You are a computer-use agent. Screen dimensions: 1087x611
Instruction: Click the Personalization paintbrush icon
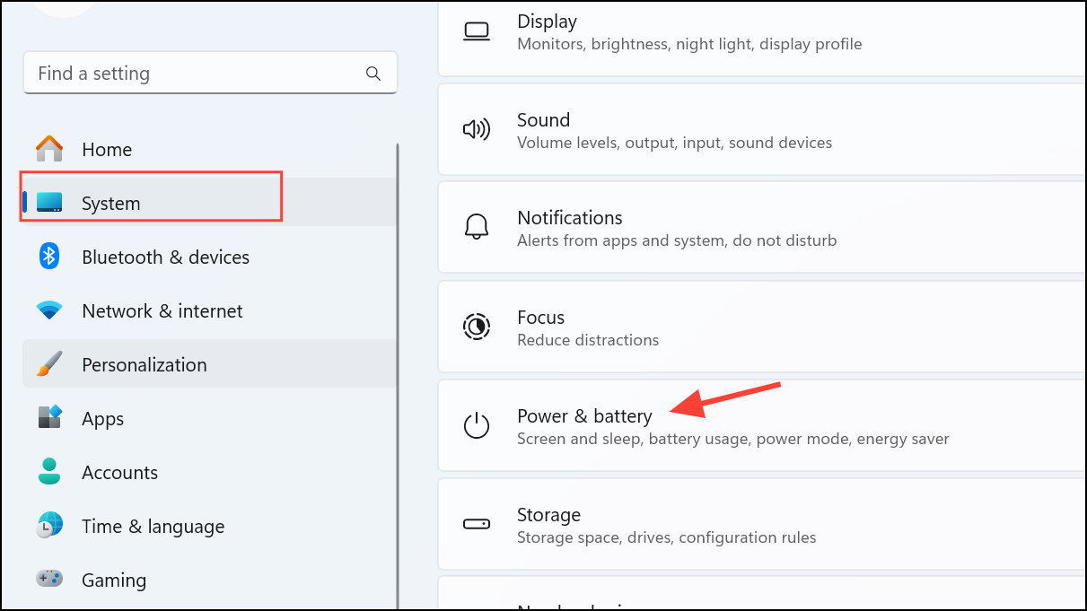(49, 364)
